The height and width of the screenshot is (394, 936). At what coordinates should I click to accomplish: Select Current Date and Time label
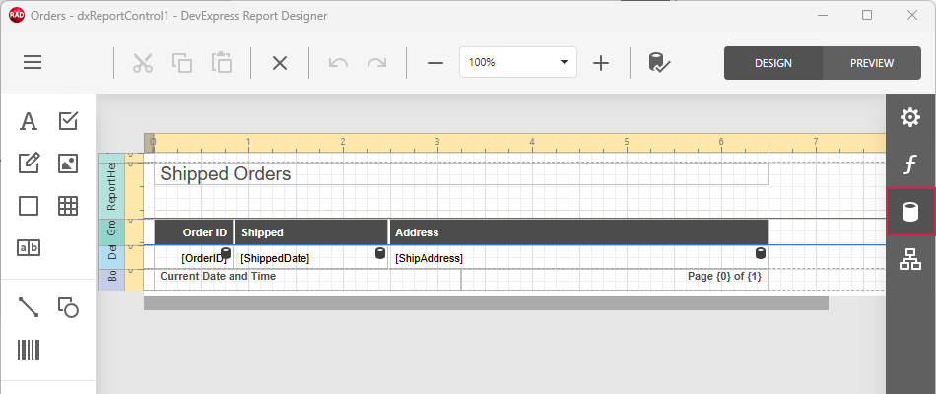point(307,280)
